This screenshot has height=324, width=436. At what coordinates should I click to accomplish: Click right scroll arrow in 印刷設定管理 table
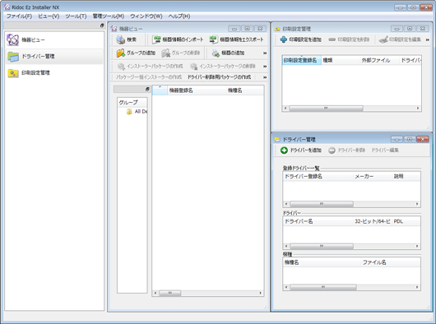pos(418,108)
